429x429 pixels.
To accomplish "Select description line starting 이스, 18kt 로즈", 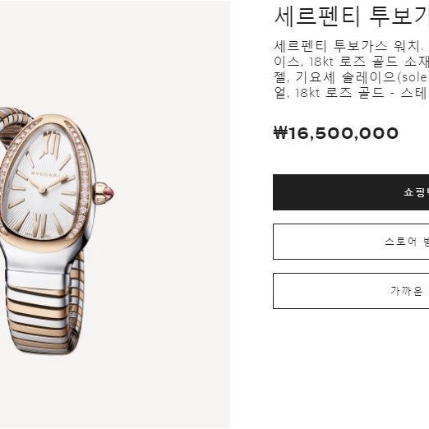I will (352, 62).
